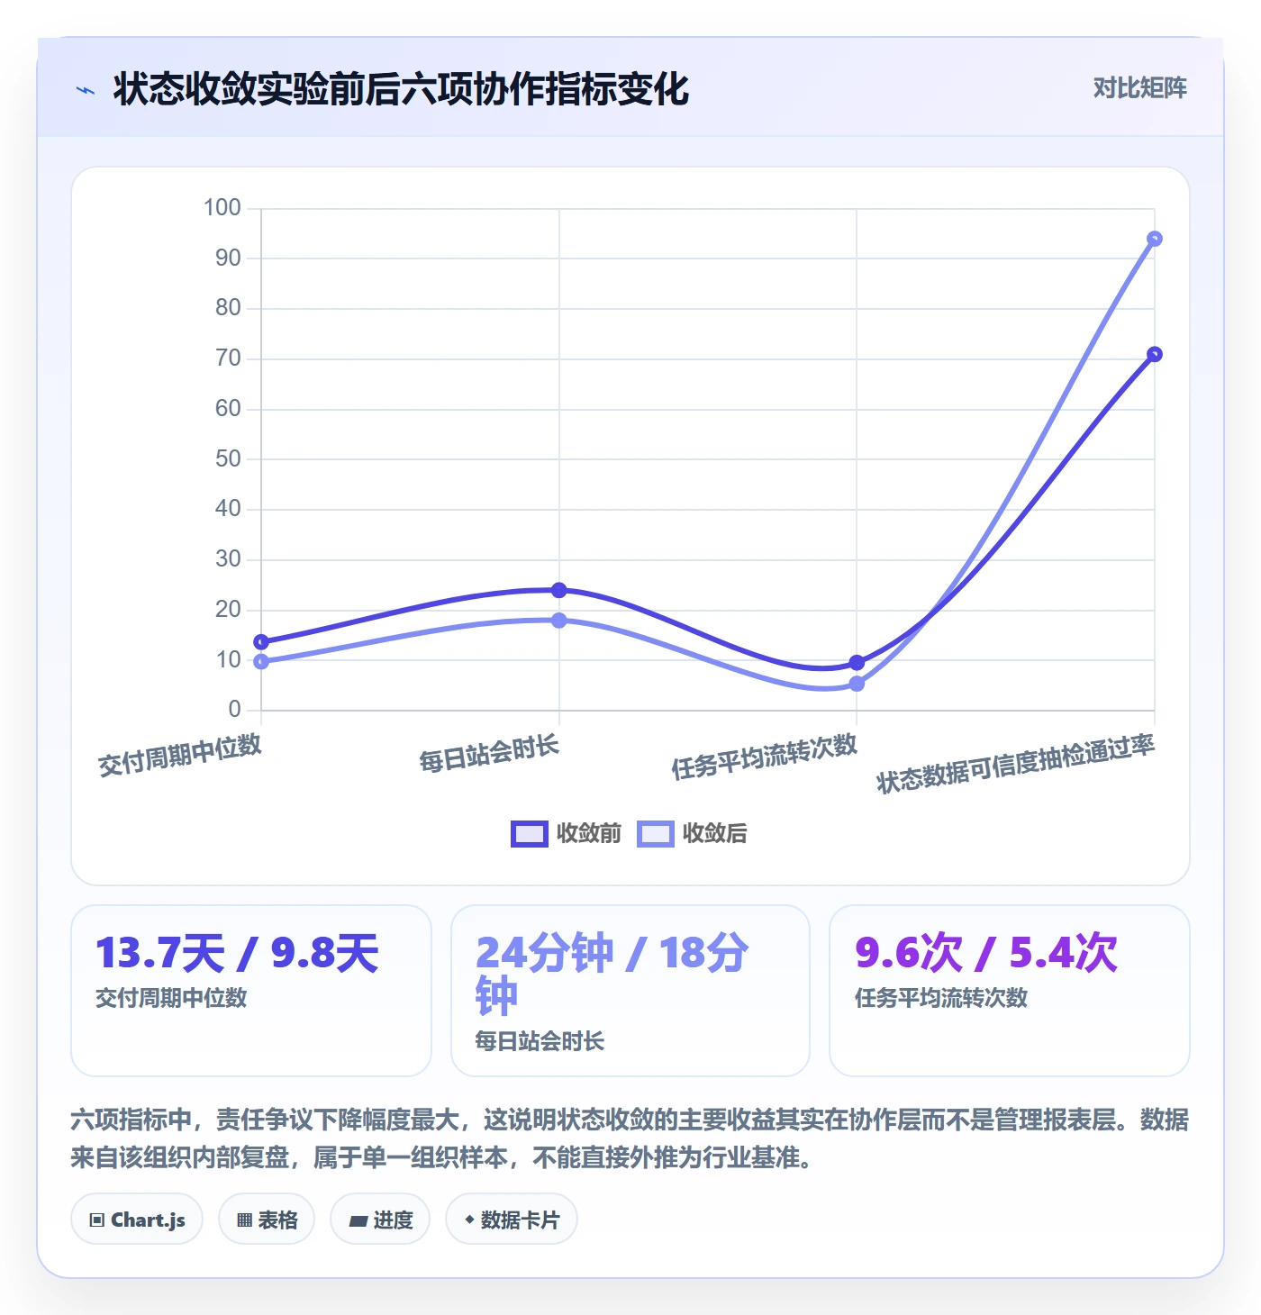Click 收敛前 data point at 每日站会时长

tap(559, 590)
